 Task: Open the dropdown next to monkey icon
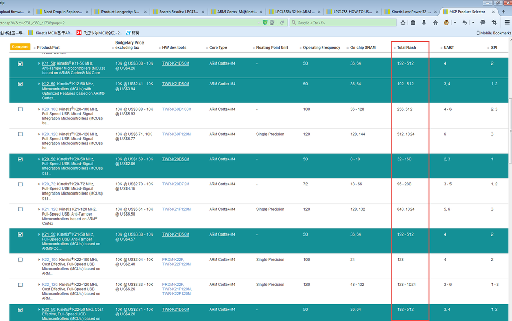[455, 23]
